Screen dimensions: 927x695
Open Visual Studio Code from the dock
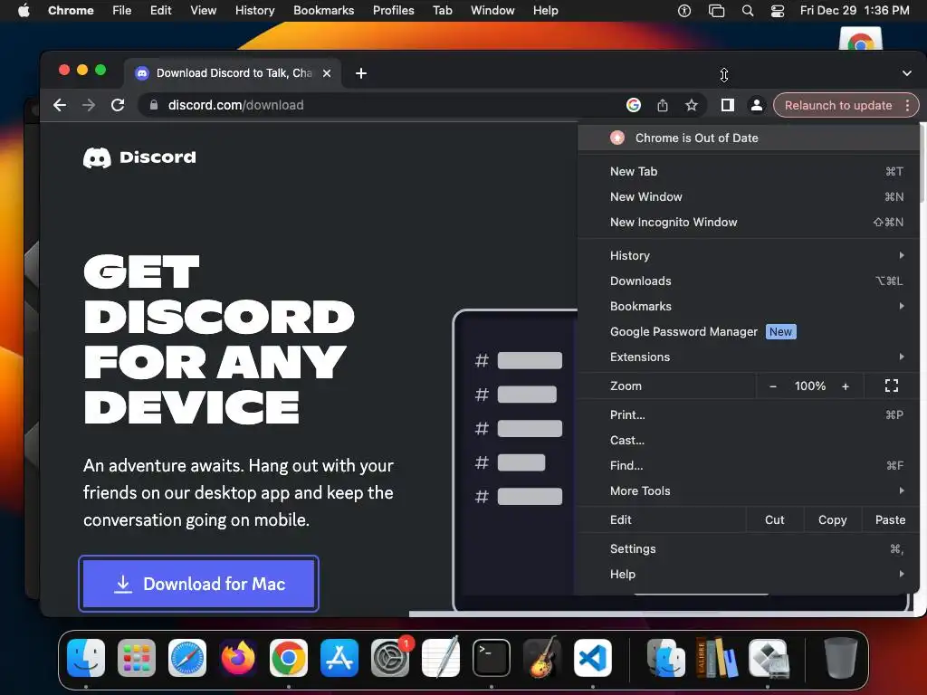pyautogui.click(x=593, y=658)
